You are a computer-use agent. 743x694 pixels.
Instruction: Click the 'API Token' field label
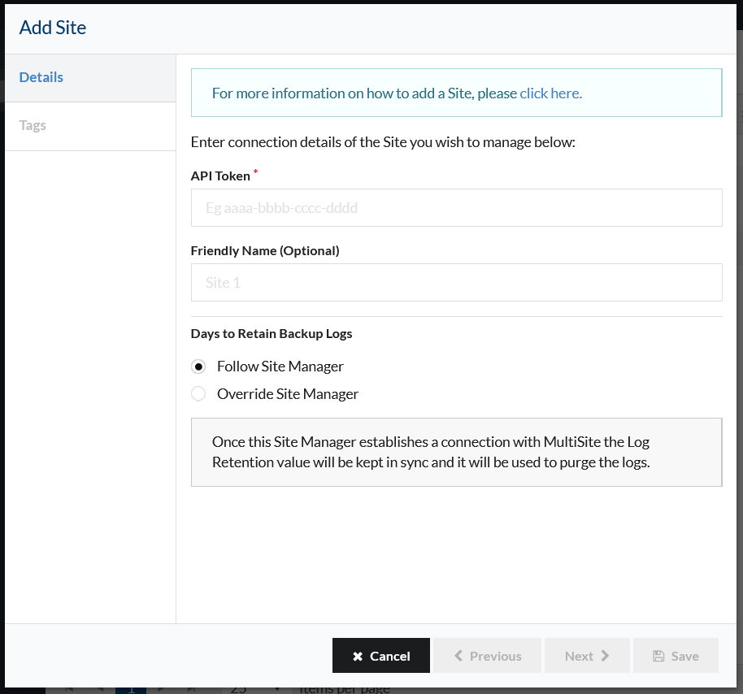tap(220, 176)
